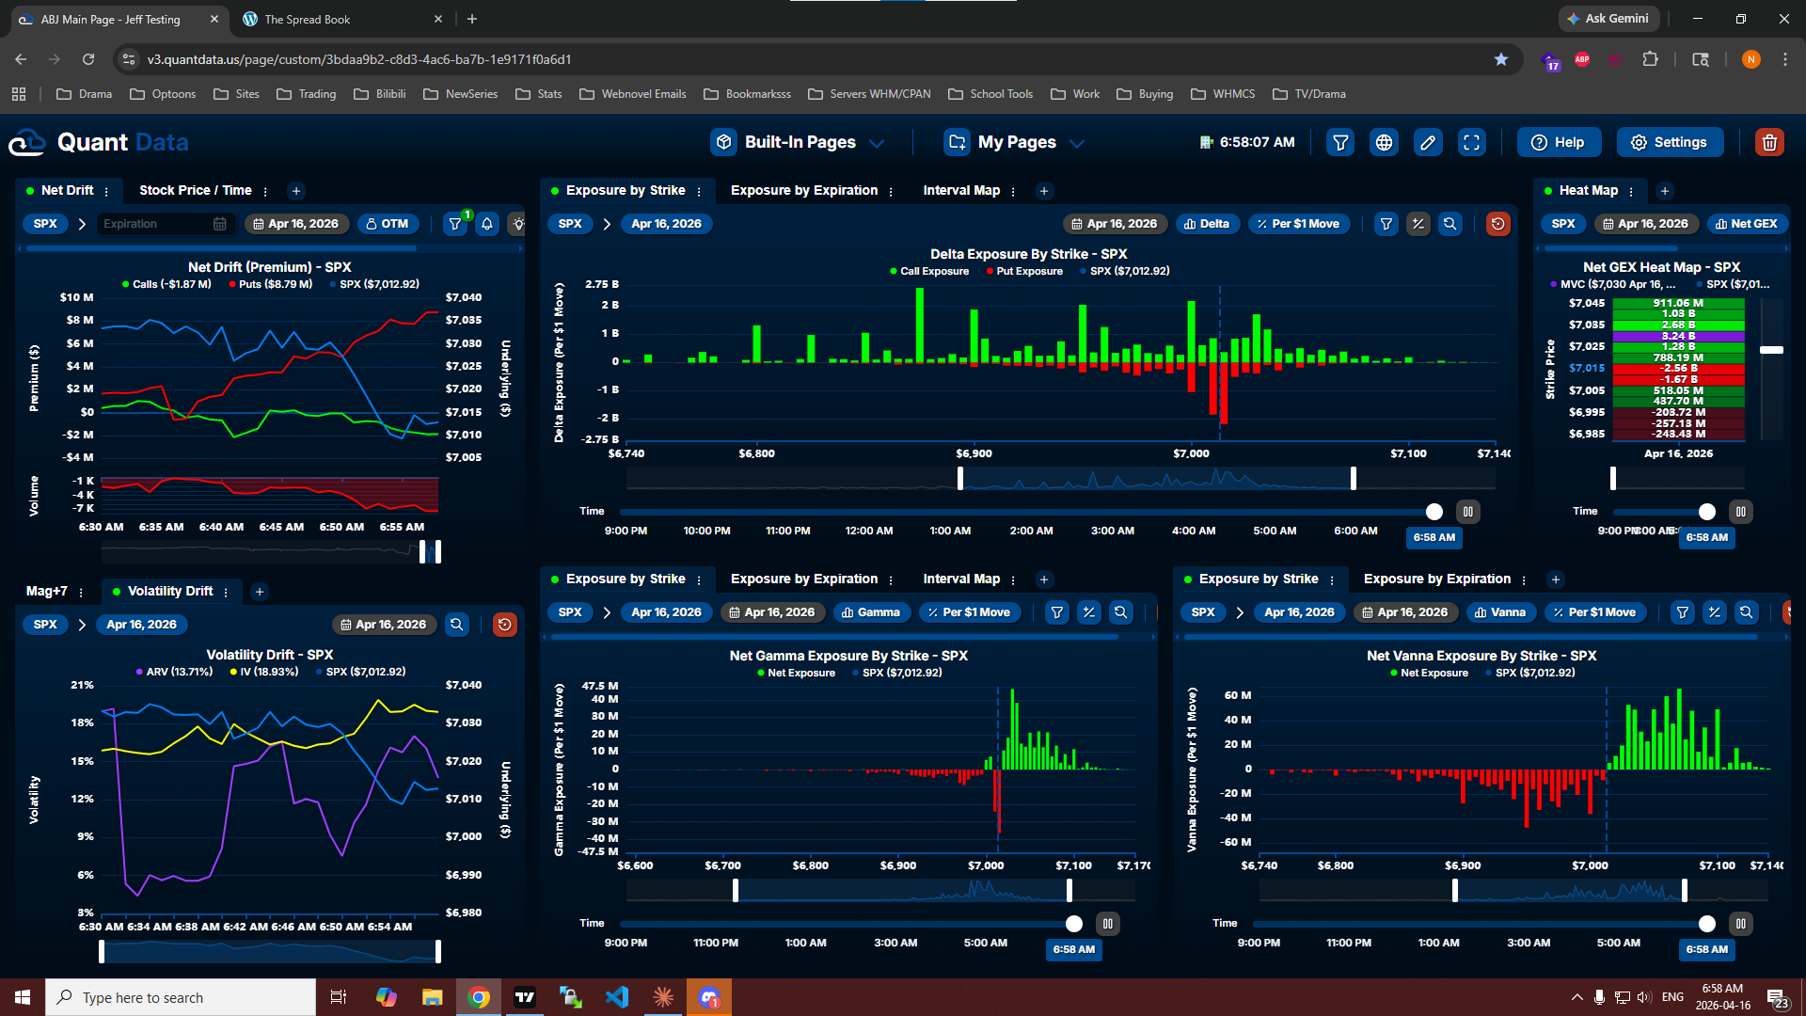Open the Settings button

click(1669, 142)
